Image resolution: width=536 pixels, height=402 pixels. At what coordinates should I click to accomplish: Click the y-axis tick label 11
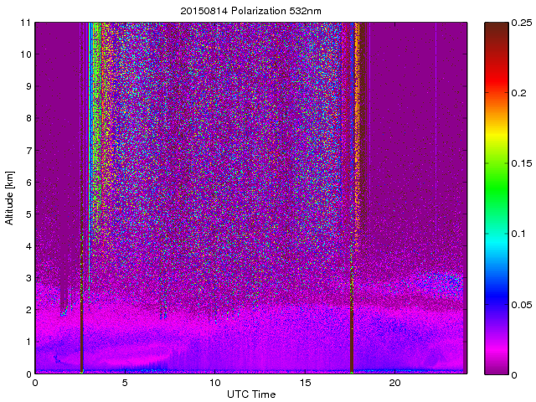25,23
